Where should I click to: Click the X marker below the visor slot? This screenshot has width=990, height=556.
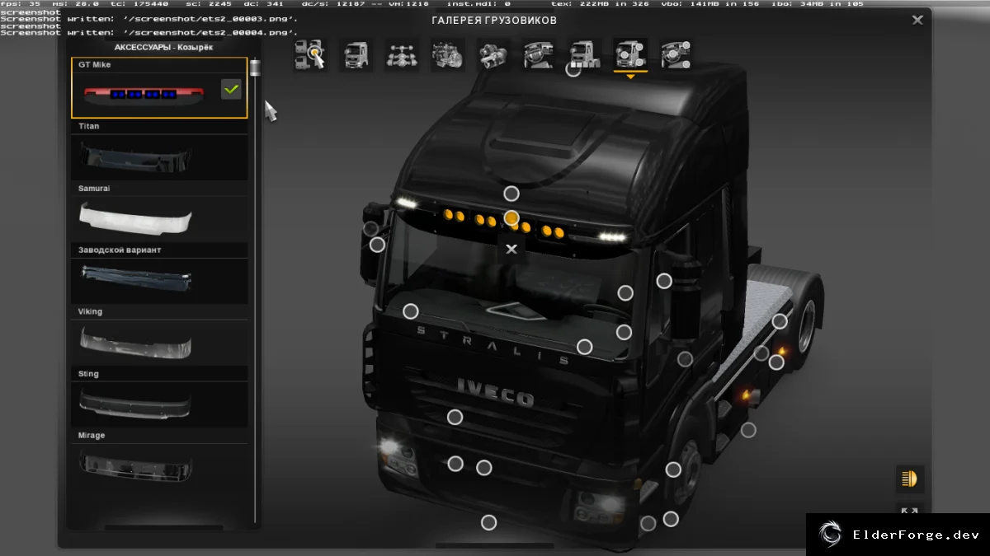point(511,249)
